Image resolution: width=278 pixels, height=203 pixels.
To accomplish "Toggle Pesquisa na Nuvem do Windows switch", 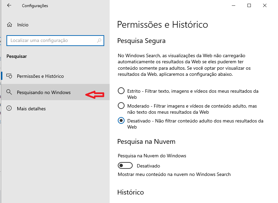I will coord(125,165).
